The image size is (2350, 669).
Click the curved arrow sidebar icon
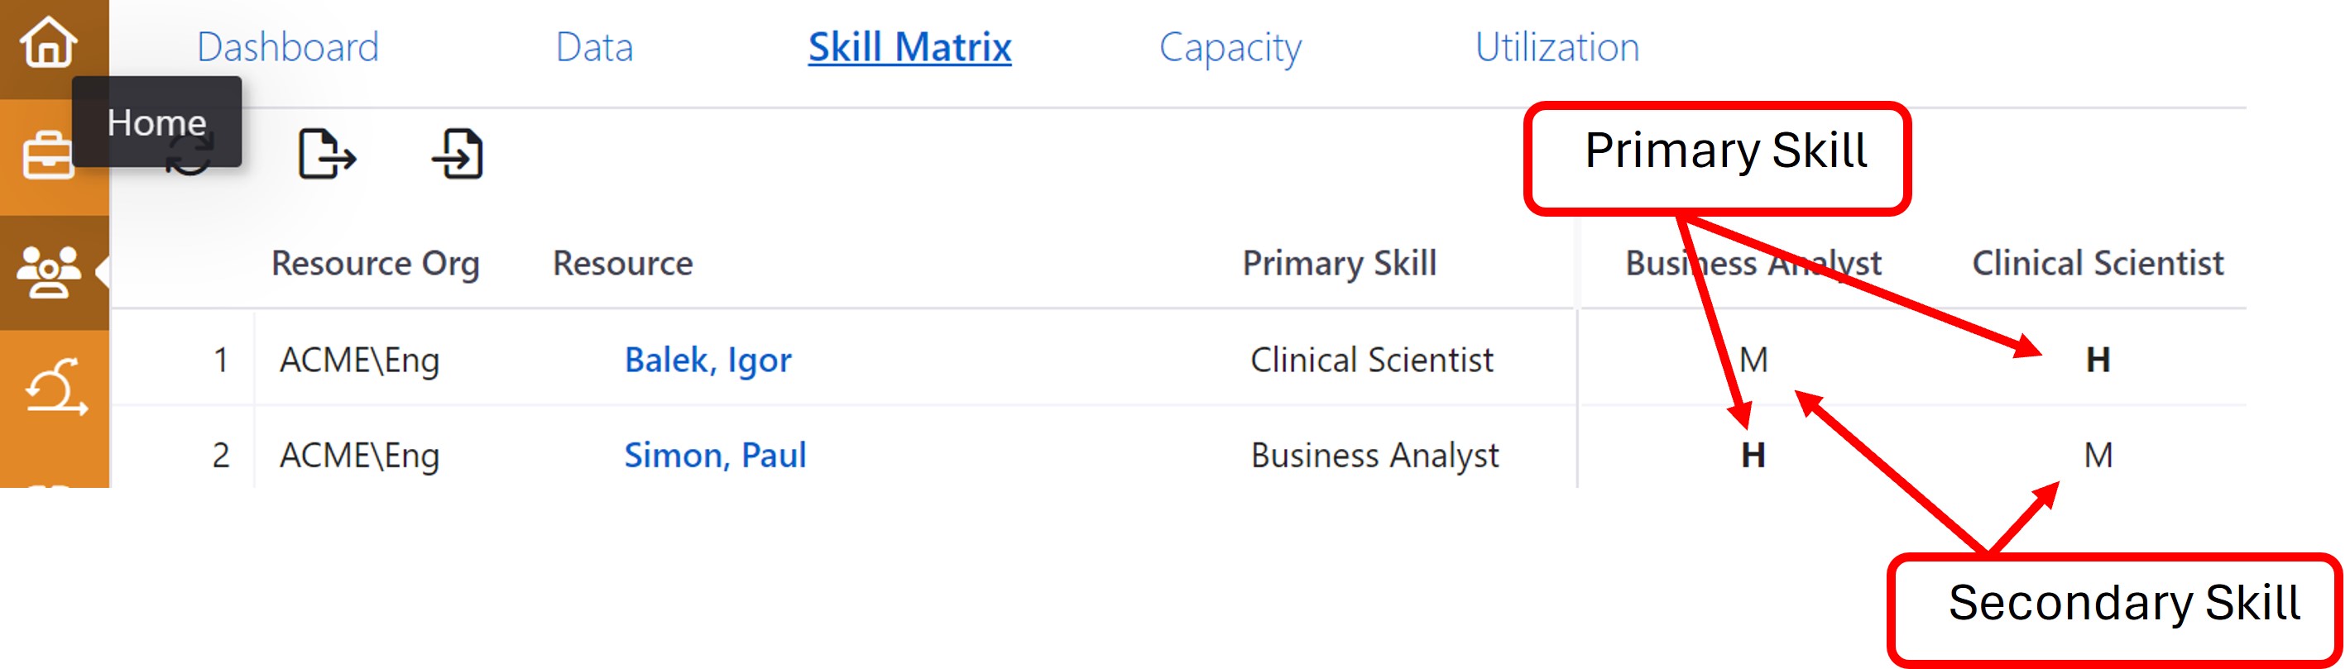coord(55,386)
